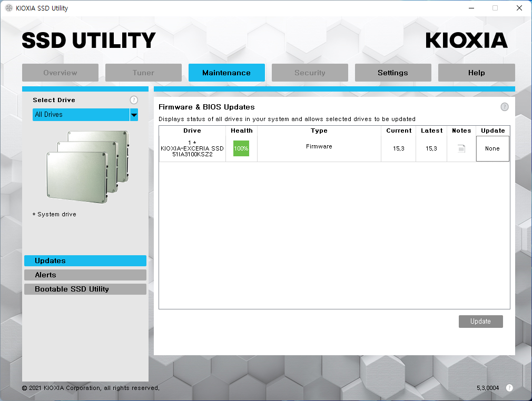Image resolution: width=532 pixels, height=401 pixels.
Task: Click the Latest version 15.3 cell
Action: click(x=431, y=148)
